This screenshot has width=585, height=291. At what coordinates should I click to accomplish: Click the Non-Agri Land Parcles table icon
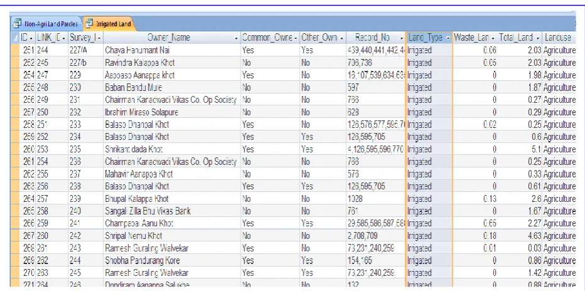[x=18, y=24]
